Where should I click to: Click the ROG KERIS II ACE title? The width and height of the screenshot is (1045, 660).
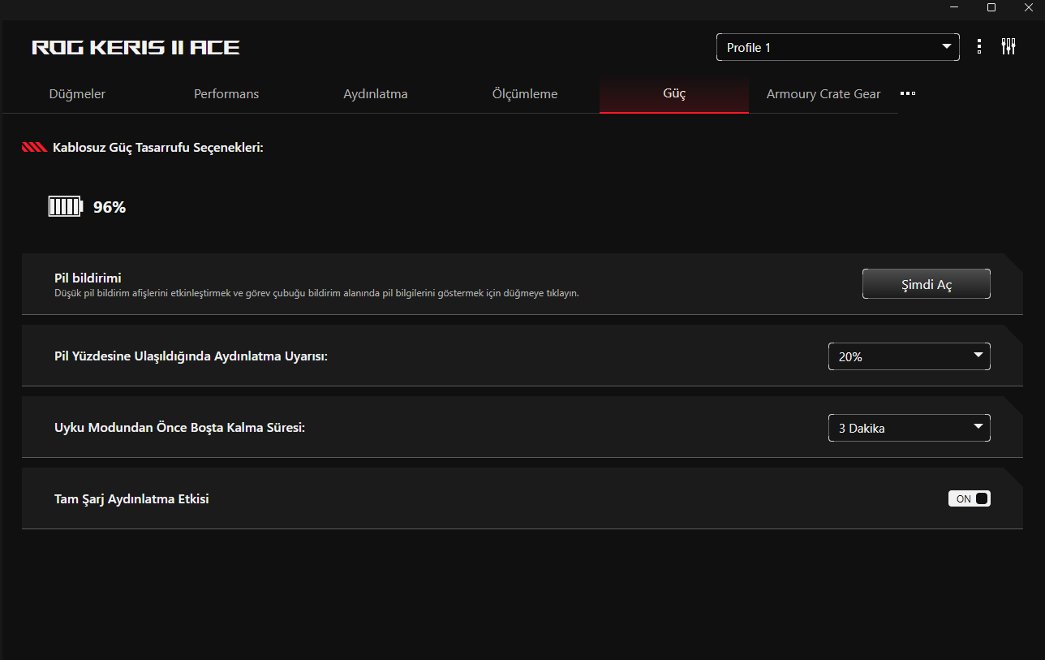(x=135, y=47)
